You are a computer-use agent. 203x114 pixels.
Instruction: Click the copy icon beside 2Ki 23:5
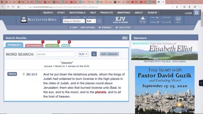point(24,74)
